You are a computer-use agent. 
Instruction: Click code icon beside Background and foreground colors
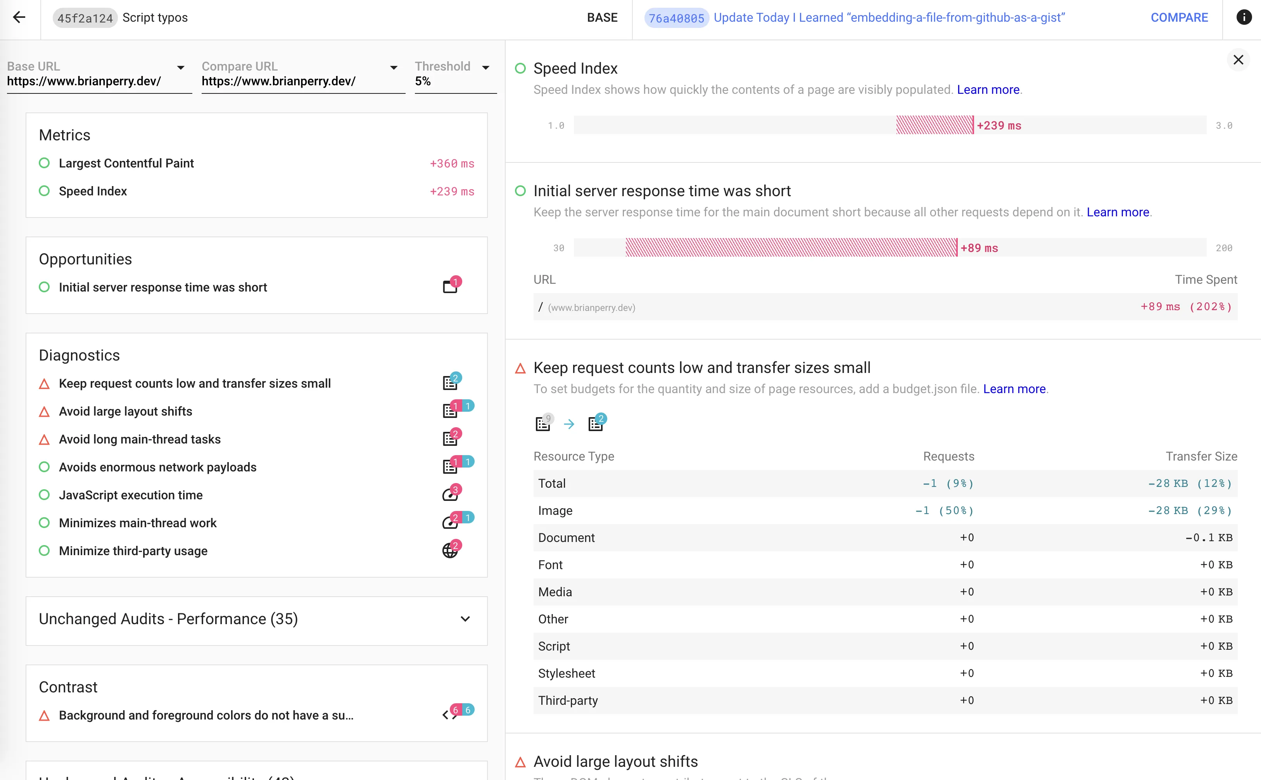(450, 715)
